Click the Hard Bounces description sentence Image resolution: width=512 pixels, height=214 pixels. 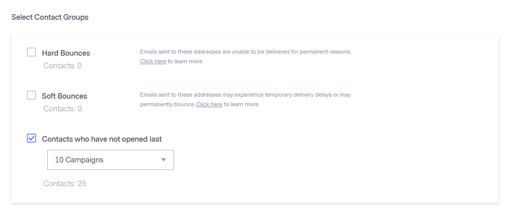pos(246,52)
